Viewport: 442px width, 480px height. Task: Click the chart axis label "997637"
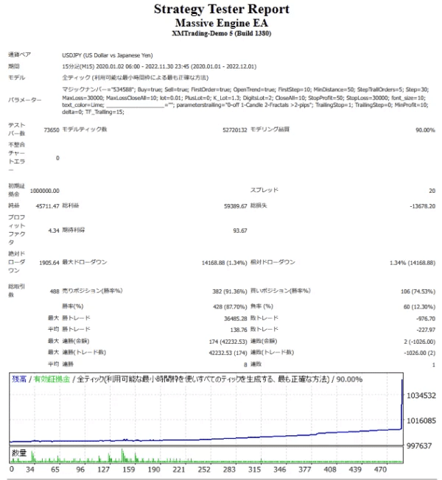click(418, 446)
